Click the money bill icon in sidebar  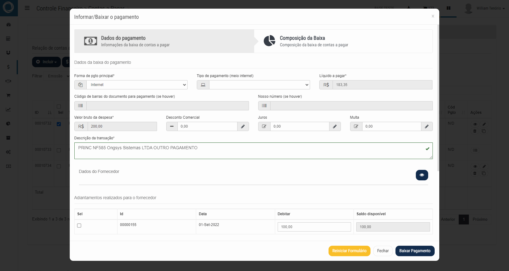tap(8, 166)
